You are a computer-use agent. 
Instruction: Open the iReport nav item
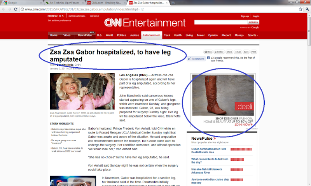[x=226, y=35]
